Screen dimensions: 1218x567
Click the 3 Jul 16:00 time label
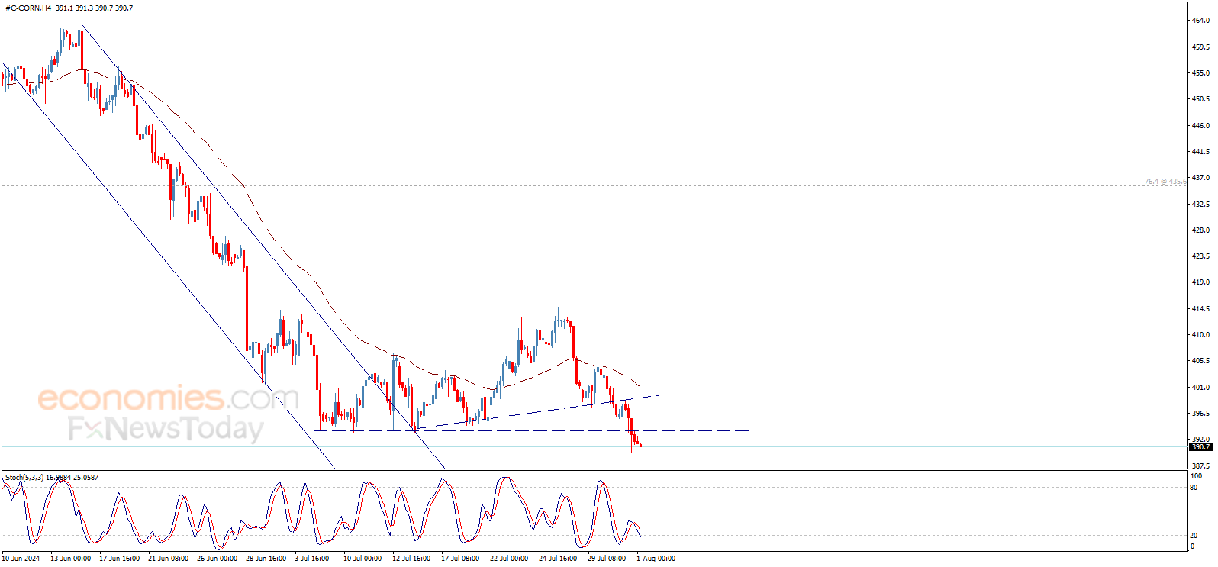(312, 559)
